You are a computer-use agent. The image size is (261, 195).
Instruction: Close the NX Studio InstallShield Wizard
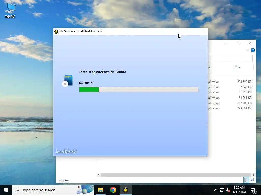(204, 31)
